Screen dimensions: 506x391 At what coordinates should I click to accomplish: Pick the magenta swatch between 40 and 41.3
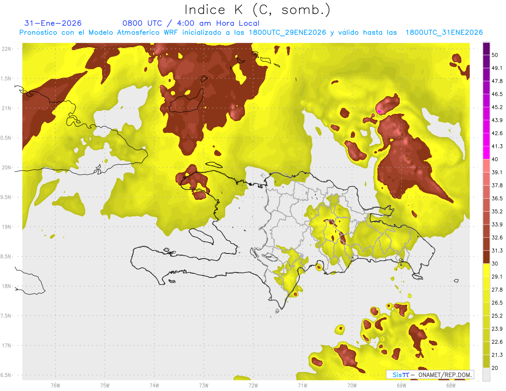486,153
